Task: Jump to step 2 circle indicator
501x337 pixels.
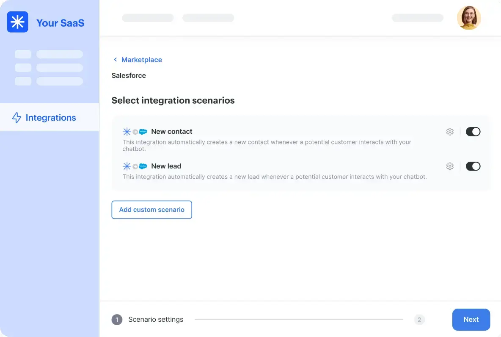Action: coord(419,320)
